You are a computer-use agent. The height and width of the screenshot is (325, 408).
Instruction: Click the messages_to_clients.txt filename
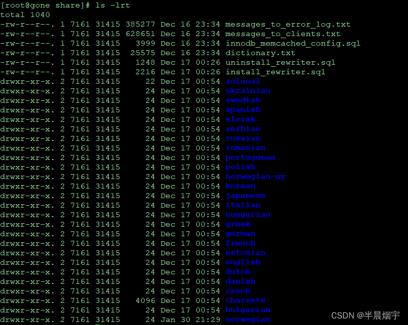(x=283, y=34)
